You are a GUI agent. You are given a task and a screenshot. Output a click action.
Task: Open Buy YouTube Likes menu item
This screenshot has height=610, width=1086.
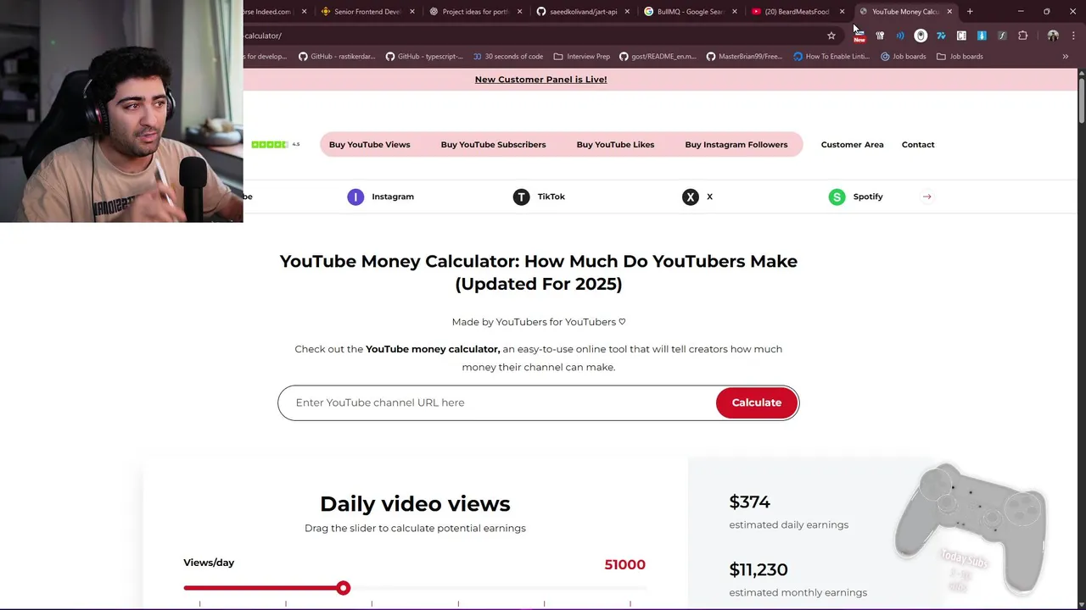615,145
